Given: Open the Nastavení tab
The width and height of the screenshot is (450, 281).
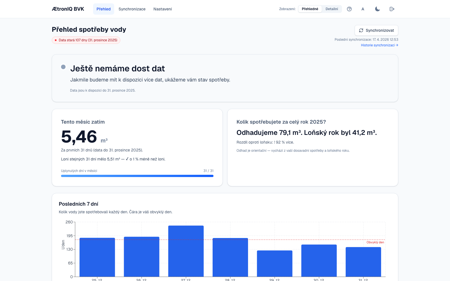Looking at the screenshot, I should (163, 9).
